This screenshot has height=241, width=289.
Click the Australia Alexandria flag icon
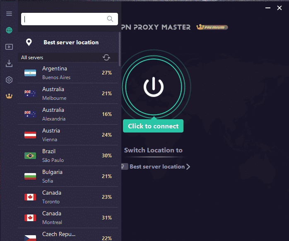pyautogui.click(x=30, y=114)
